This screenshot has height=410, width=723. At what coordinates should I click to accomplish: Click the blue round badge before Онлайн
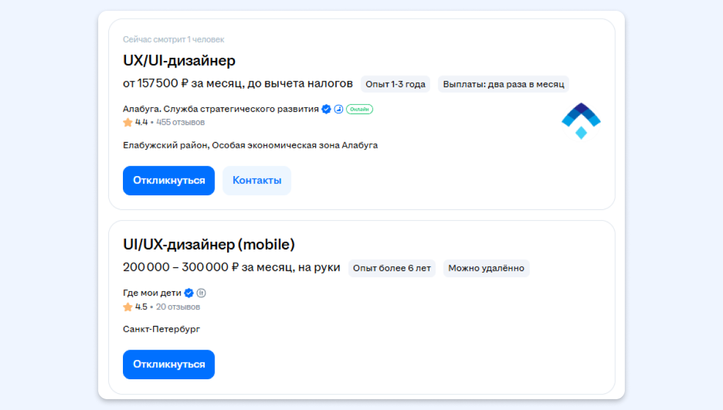click(339, 109)
